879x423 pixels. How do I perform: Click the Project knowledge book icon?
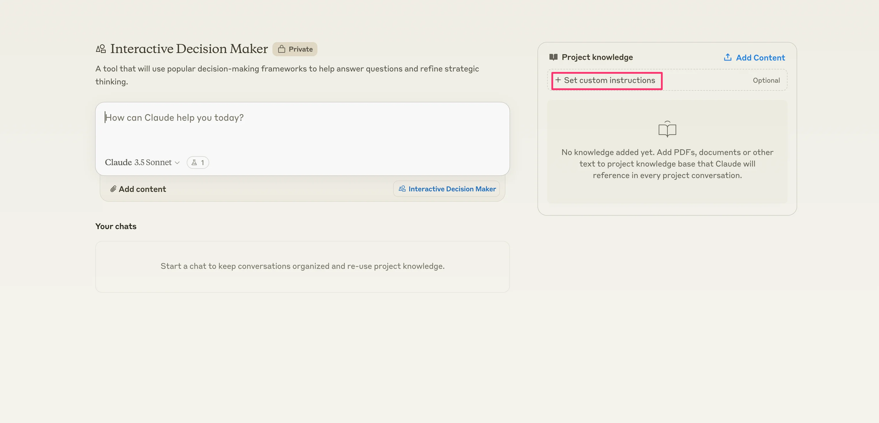[x=553, y=57]
